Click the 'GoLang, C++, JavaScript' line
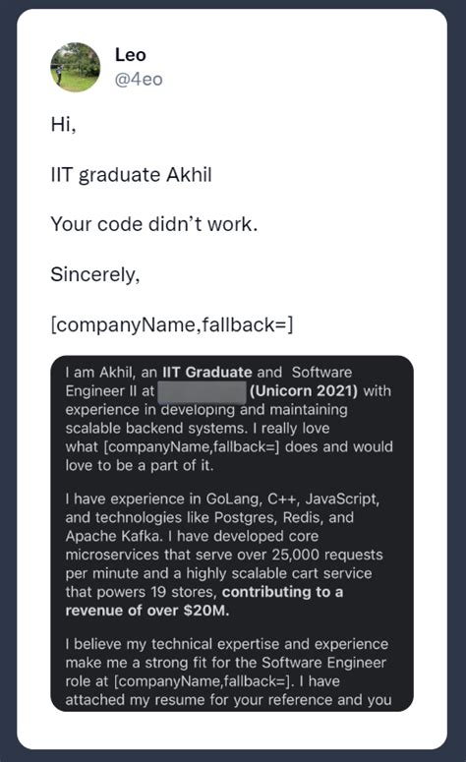The image size is (466, 762). point(293,499)
